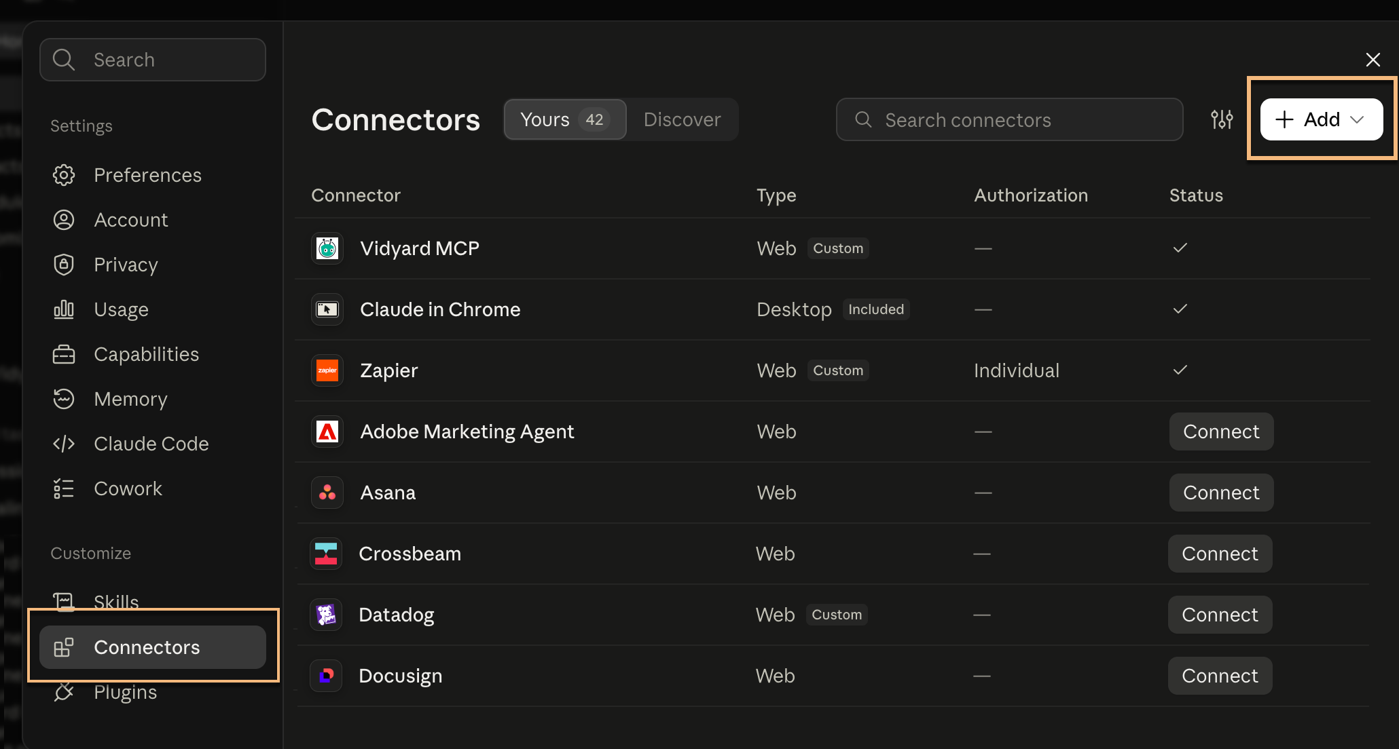Click the Search connectors field

[x=1009, y=119]
